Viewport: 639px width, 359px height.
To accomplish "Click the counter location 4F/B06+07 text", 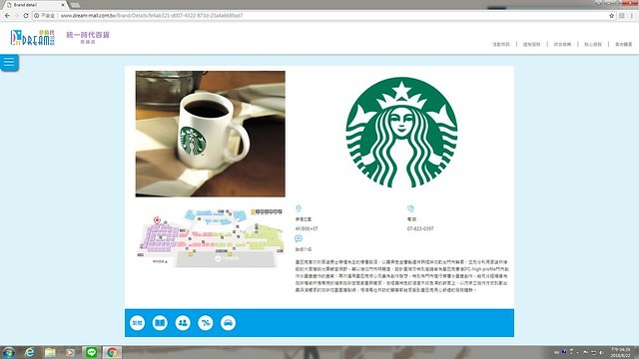I will tap(307, 228).
